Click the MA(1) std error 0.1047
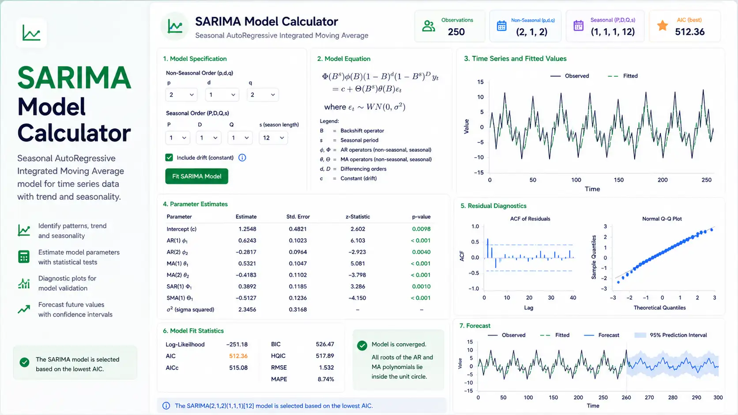This screenshot has width=738, height=415. click(x=298, y=263)
